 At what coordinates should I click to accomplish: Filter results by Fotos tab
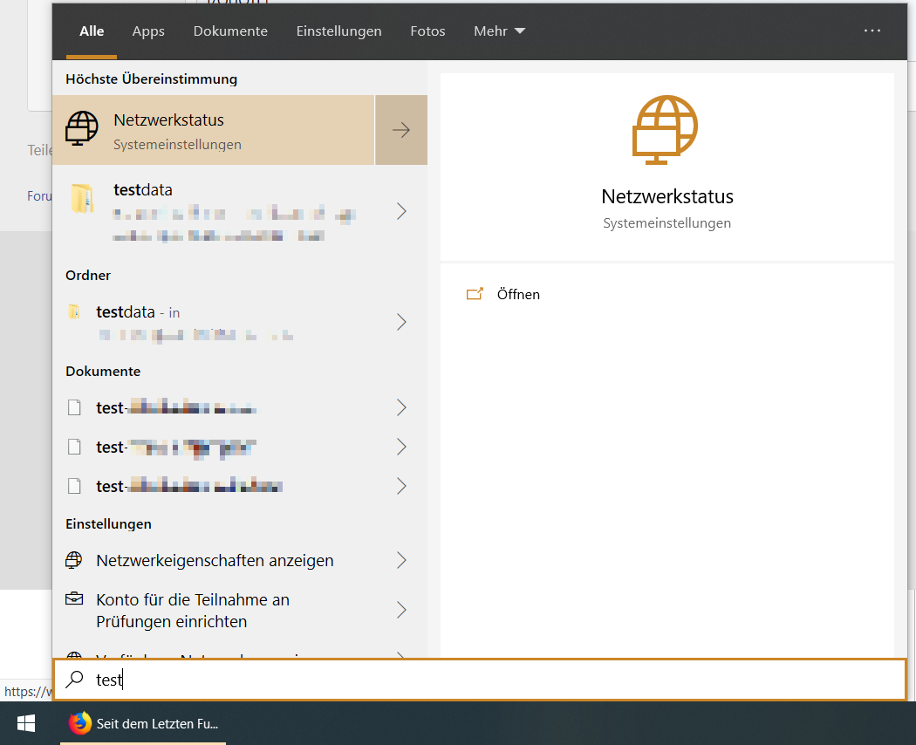click(x=427, y=31)
